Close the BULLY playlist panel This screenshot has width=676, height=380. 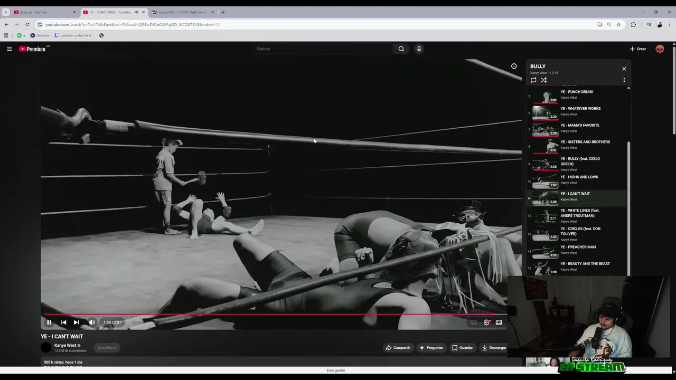point(624,69)
